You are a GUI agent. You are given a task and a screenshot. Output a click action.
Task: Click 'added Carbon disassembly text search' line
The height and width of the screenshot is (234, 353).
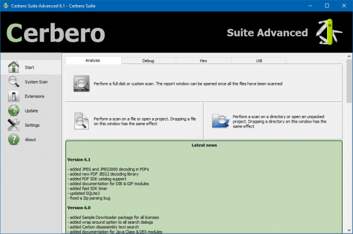[x=103, y=227]
